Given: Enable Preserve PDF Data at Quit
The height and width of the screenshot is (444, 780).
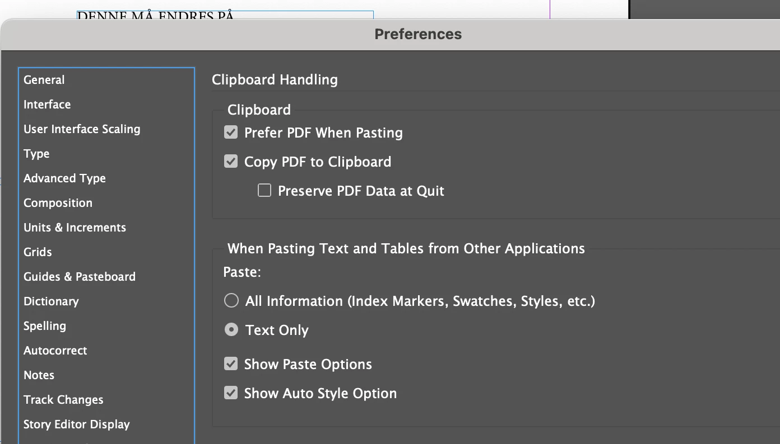Looking at the screenshot, I should (264, 191).
